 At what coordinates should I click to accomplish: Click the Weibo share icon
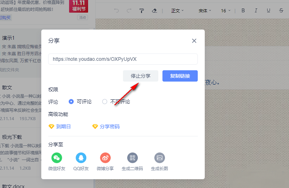[105, 158]
